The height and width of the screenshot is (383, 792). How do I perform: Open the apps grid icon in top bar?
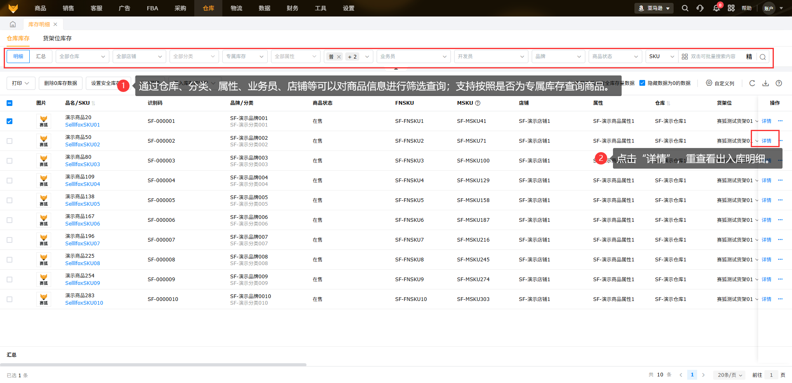click(731, 8)
